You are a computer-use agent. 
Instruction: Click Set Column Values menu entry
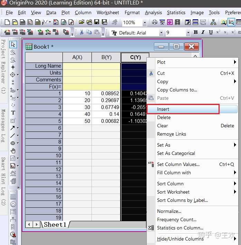(192, 164)
